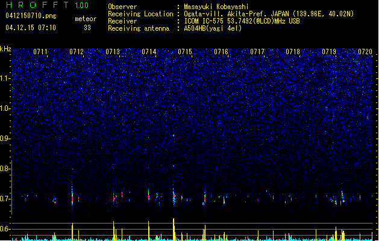The height and width of the screenshot is (241, 379).
Task: Click observer name Masayuki Kobayashi
Action: point(216,7)
